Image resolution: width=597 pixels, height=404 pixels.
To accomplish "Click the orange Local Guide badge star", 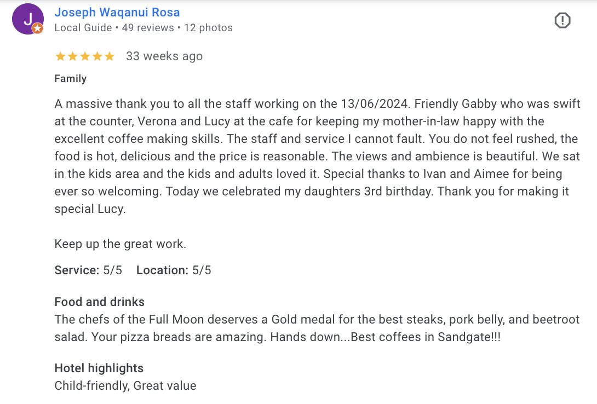I will click(x=37, y=28).
